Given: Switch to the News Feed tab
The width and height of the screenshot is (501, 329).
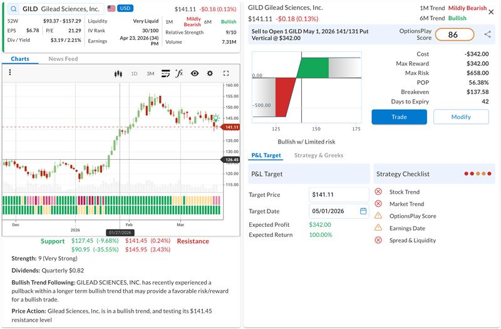Looking at the screenshot, I should 63,59.
